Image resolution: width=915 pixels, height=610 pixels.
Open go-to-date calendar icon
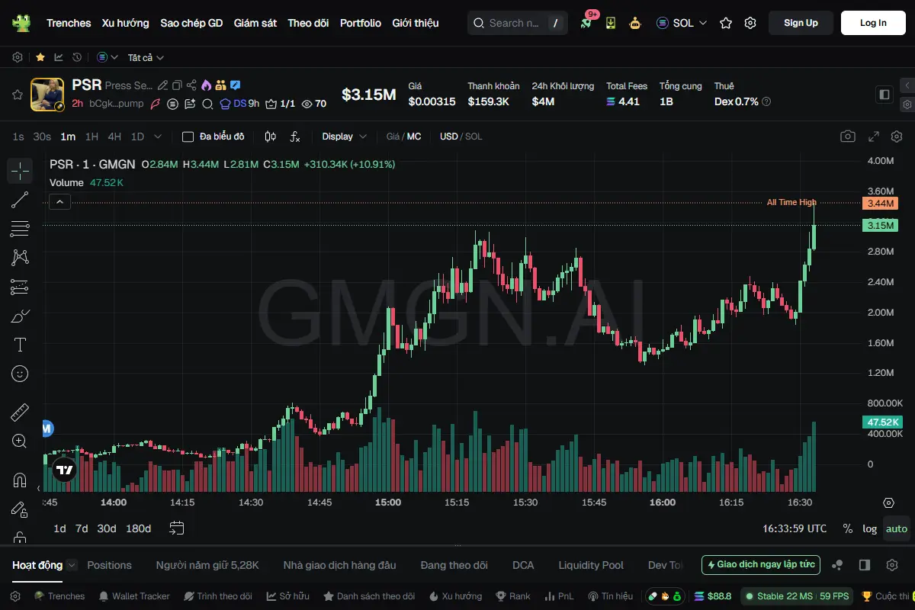point(177,528)
